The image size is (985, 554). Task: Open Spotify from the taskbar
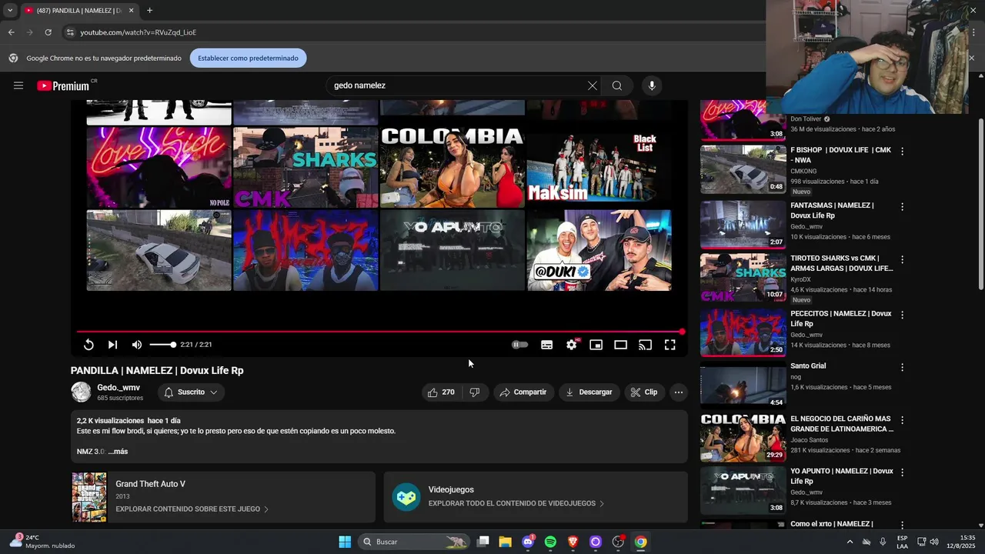click(550, 542)
